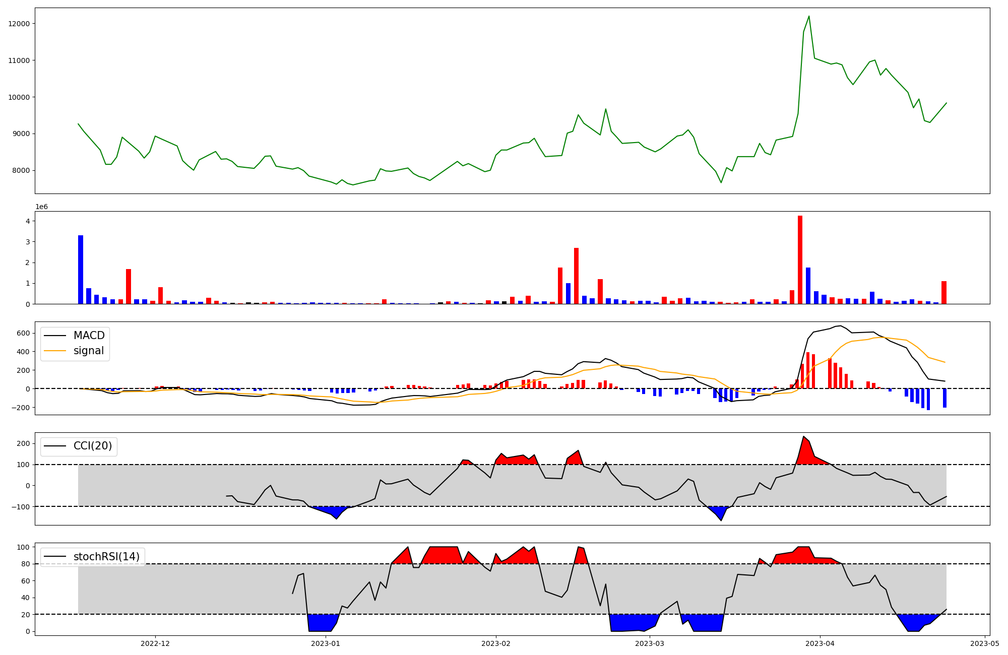Click the 8000 price axis label
This screenshot has width=1008, height=655.
(21, 171)
